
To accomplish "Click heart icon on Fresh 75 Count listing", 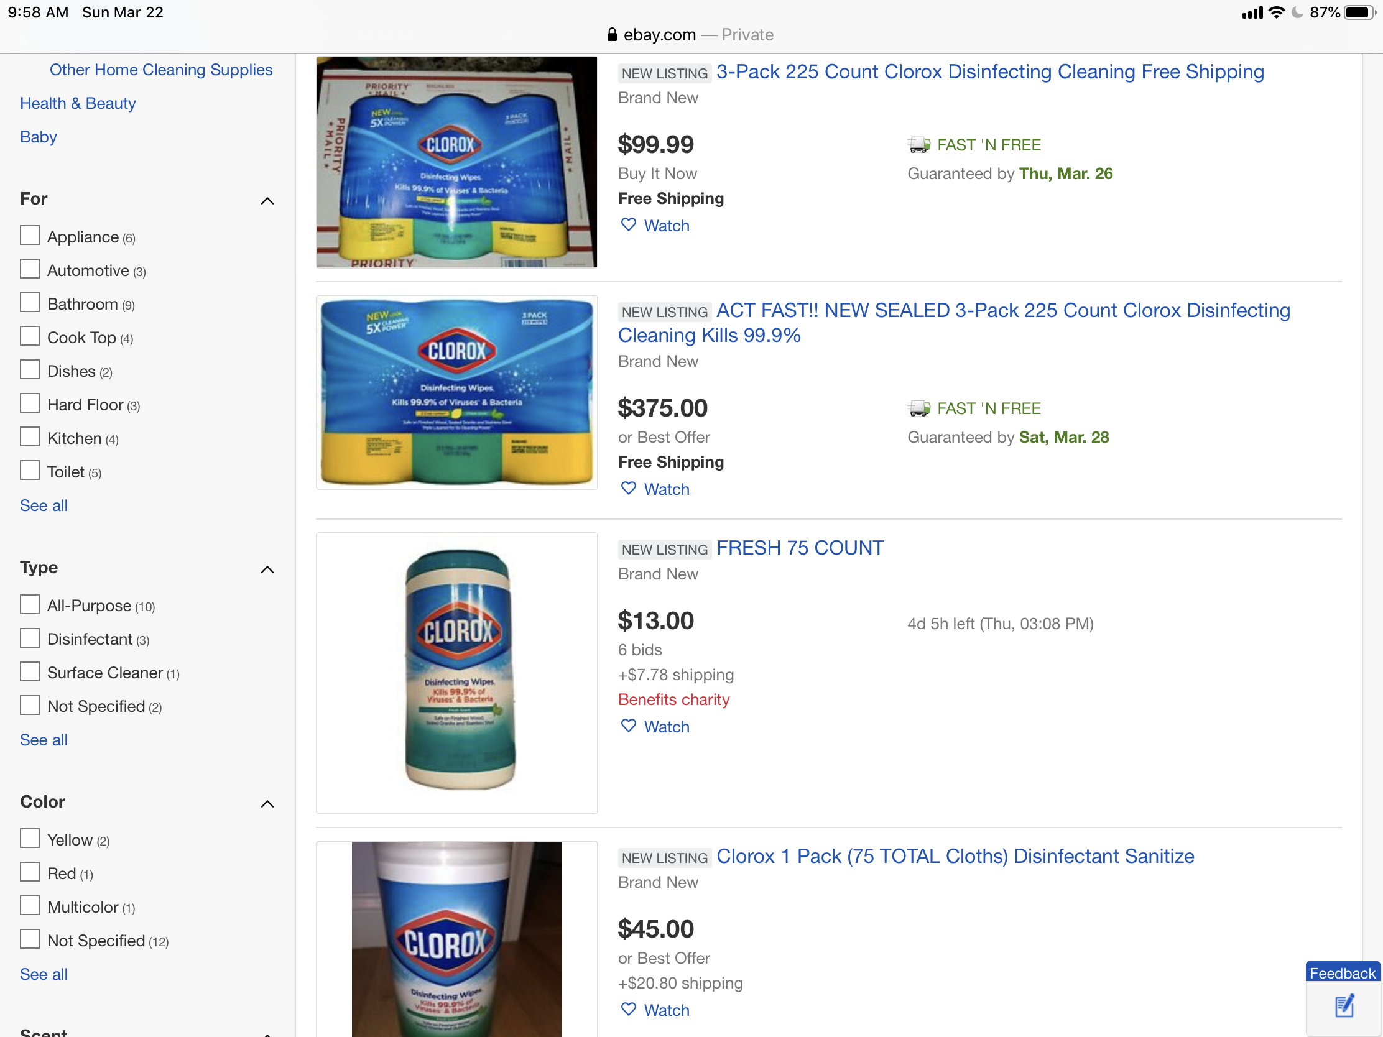I will (x=627, y=726).
